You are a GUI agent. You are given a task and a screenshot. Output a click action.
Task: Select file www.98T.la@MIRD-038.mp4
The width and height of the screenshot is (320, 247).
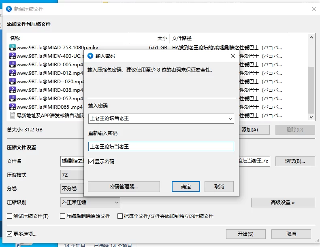point(50,90)
